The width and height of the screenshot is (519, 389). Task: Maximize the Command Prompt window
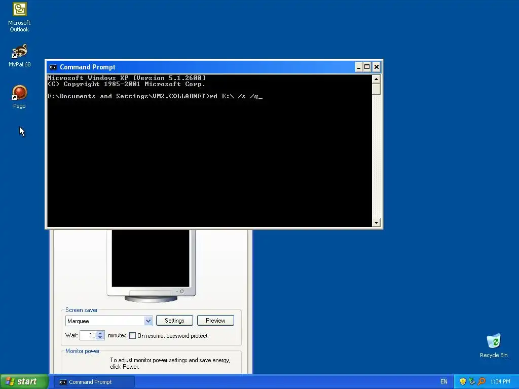[367, 67]
